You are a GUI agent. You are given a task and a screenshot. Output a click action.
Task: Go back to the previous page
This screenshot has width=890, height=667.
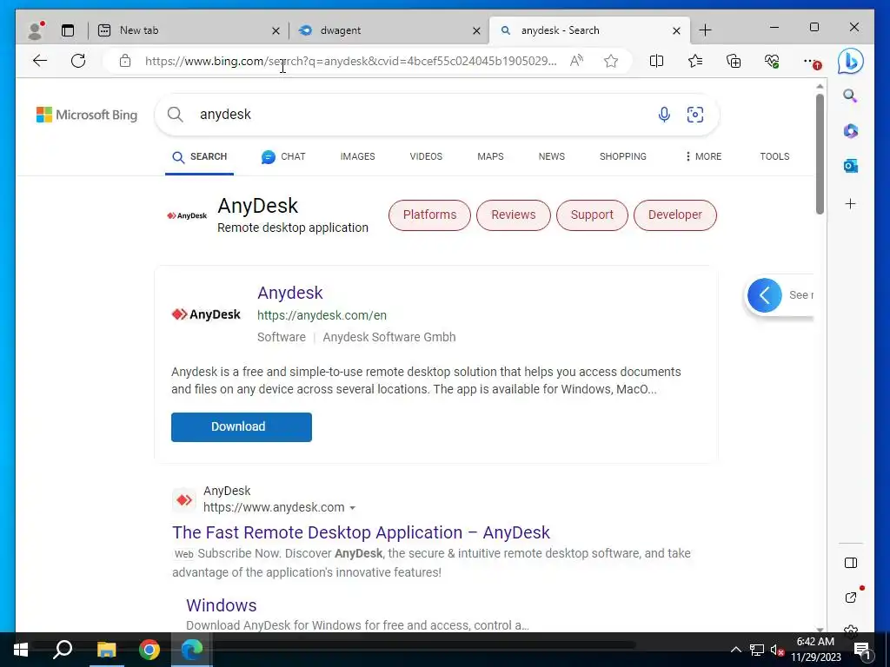[x=40, y=61]
